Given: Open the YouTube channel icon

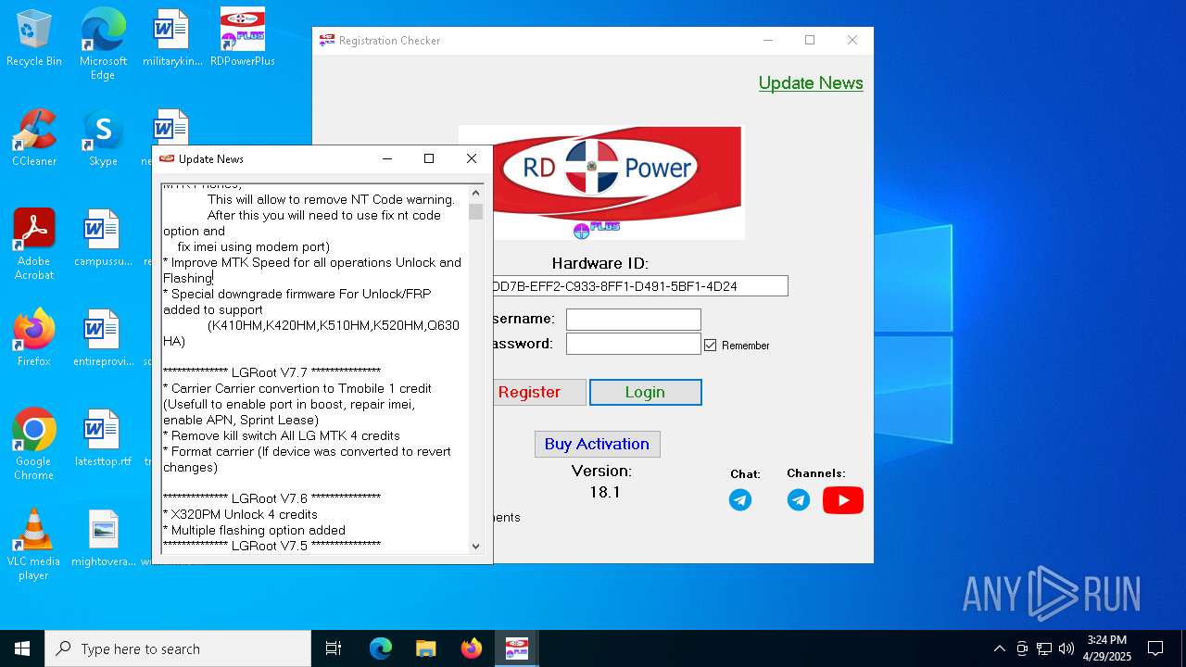Looking at the screenshot, I should click(x=843, y=500).
